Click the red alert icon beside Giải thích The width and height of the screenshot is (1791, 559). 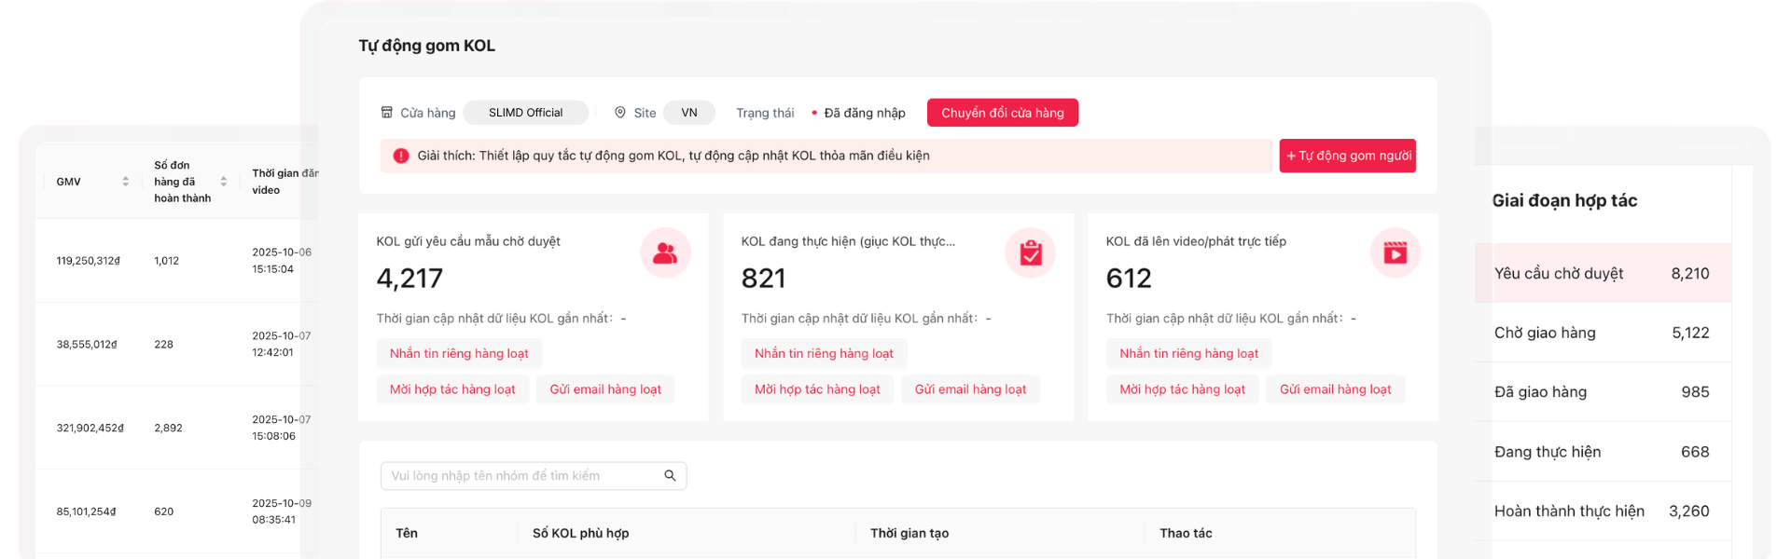click(401, 156)
